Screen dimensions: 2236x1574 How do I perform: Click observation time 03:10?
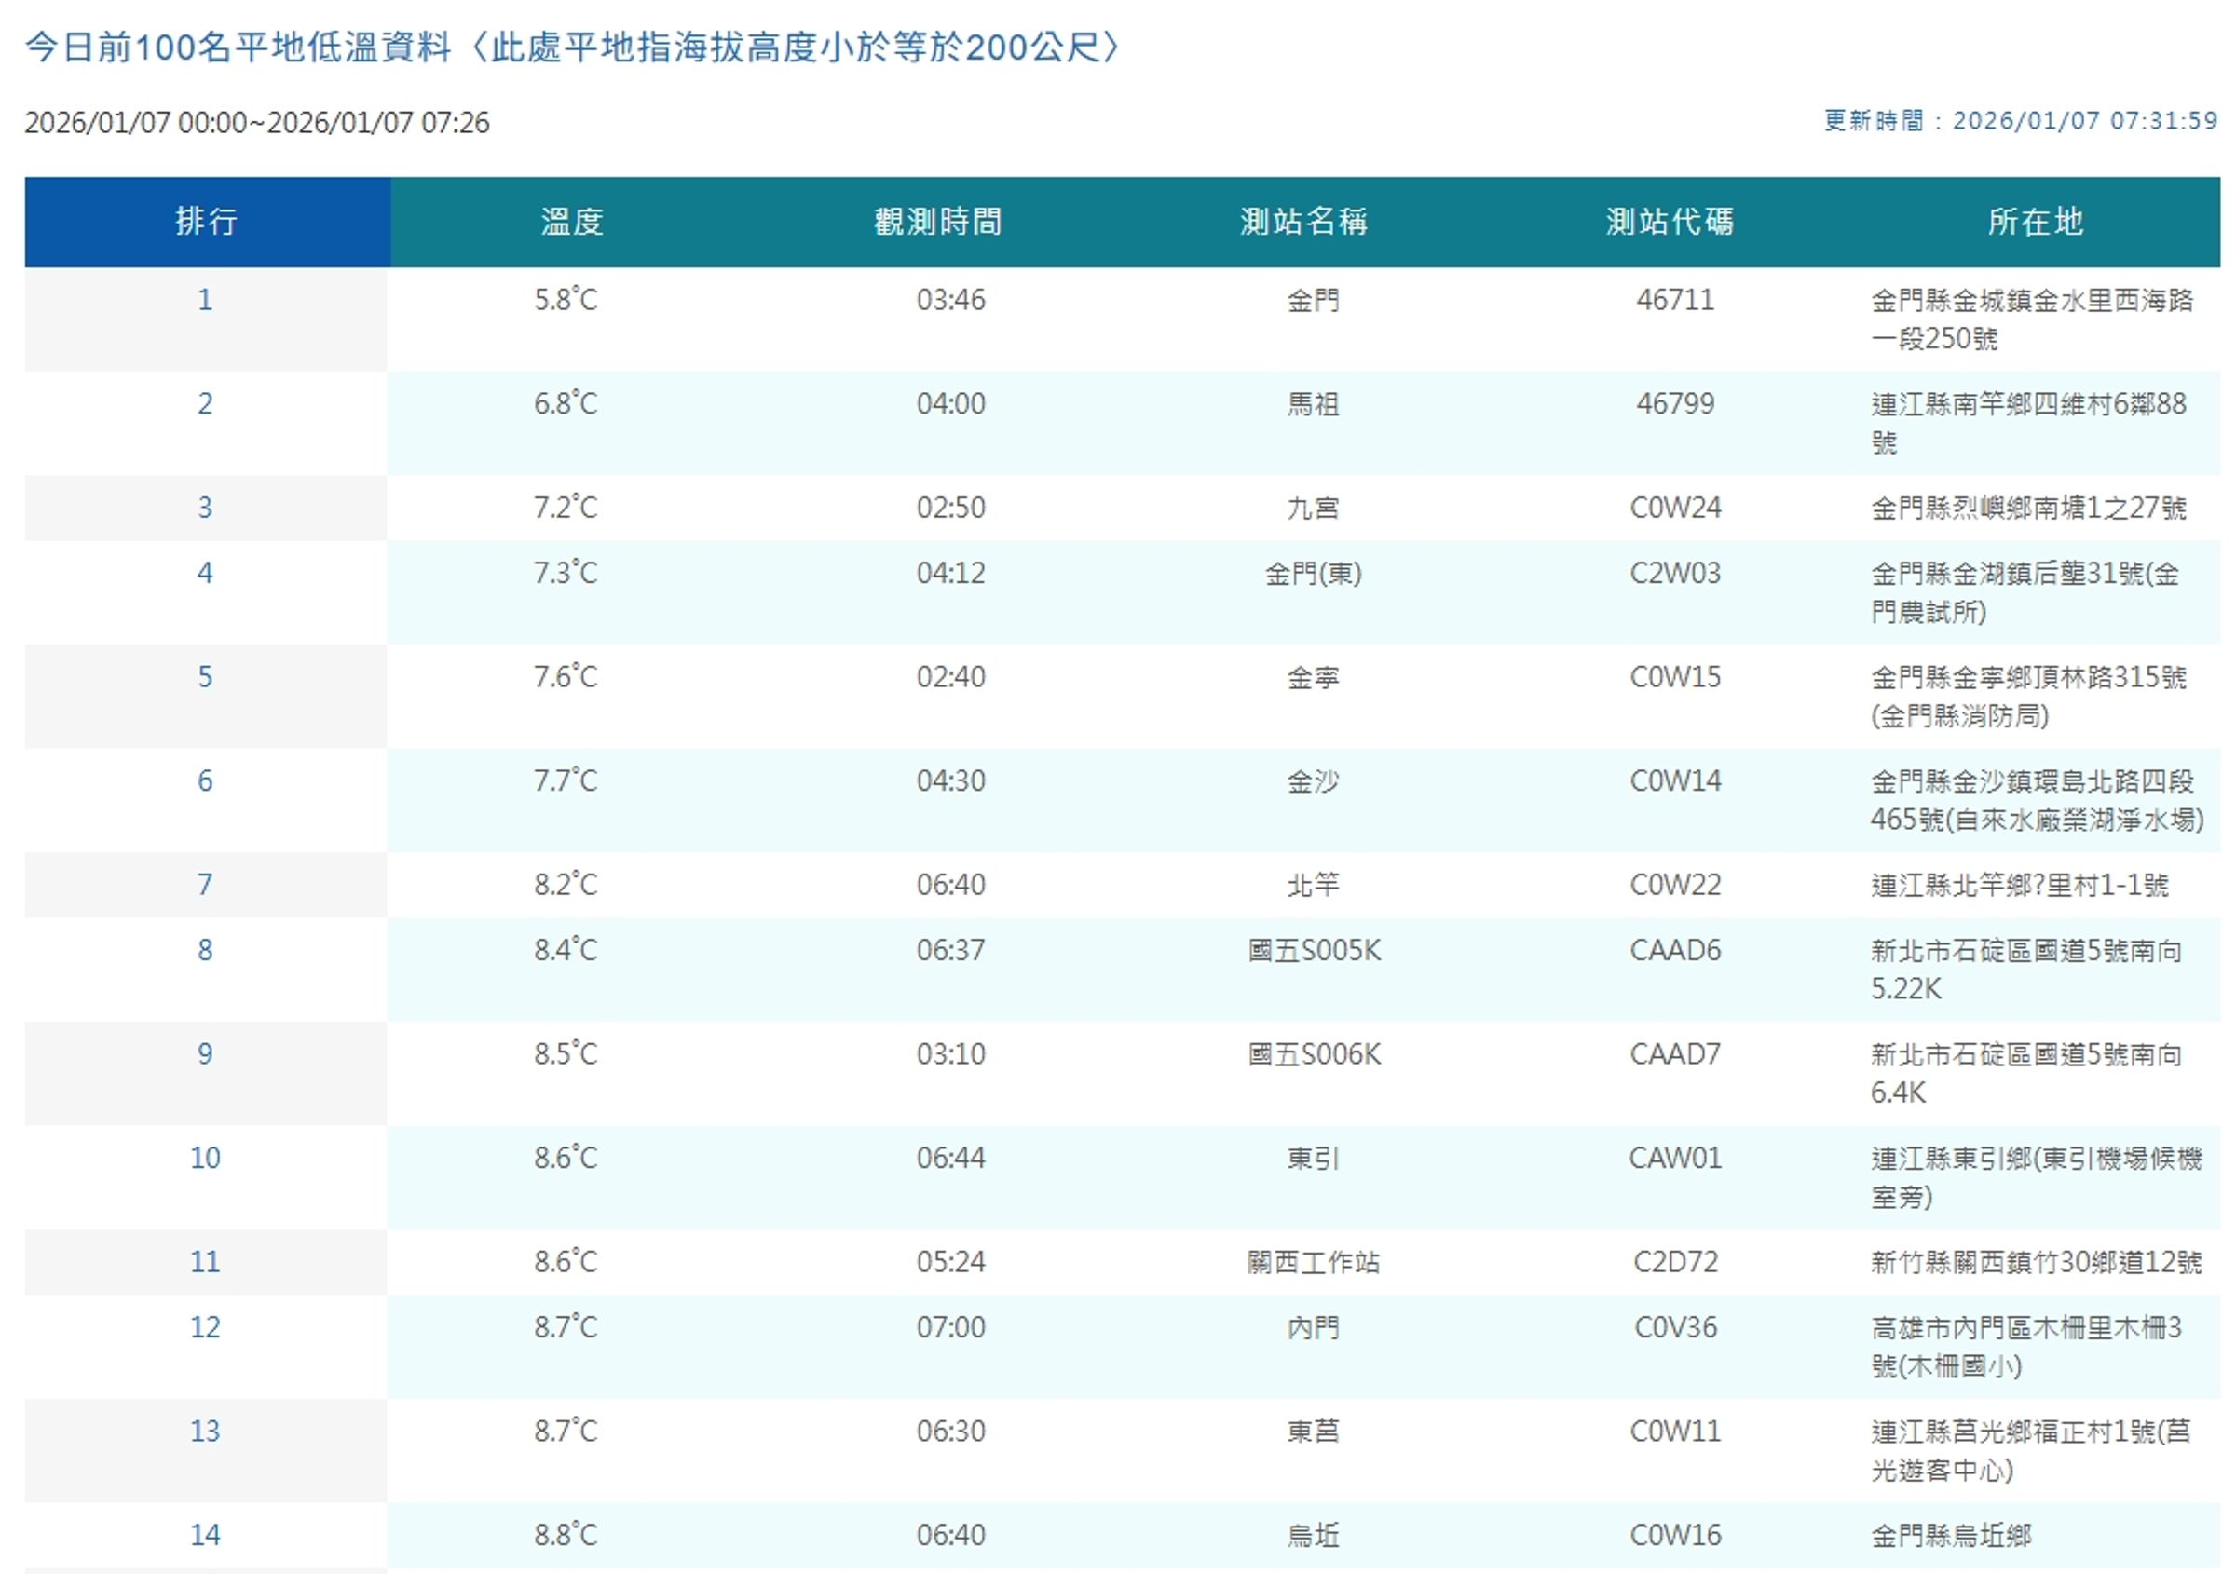pyautogui.click(x=950, y=1055)
